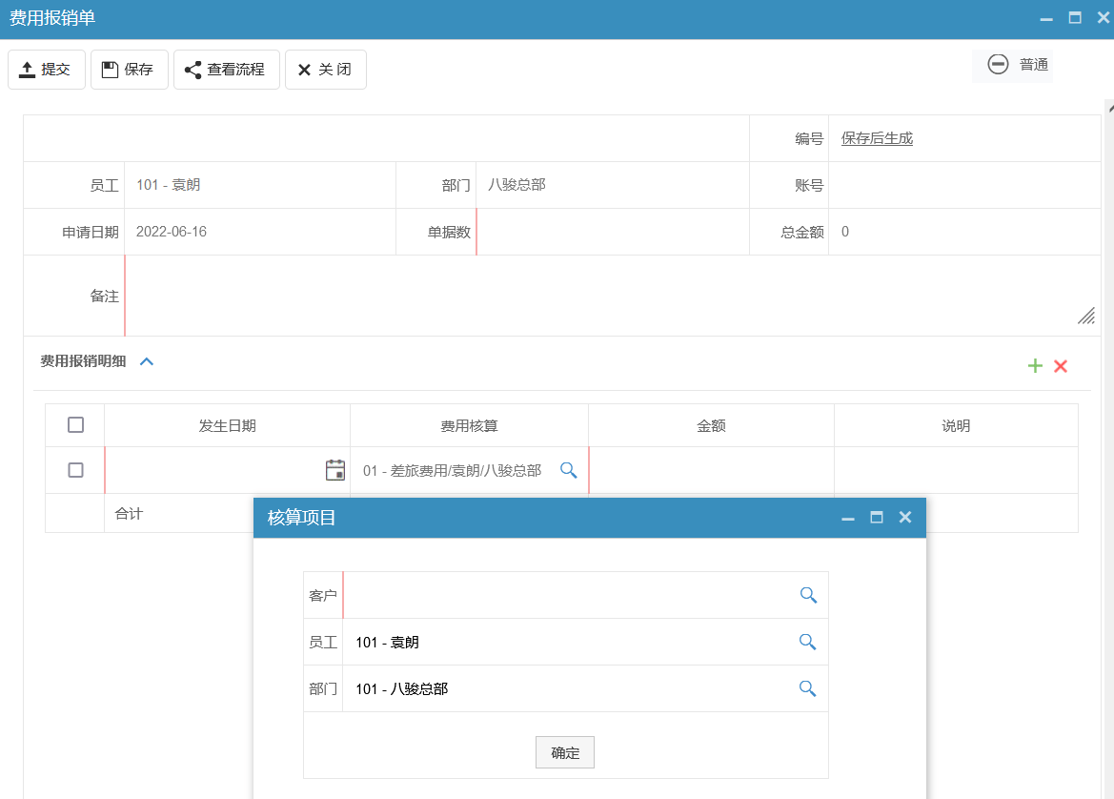This screenshot has height=799, width=1114.
Task: Click the save disk icon on 保存 button
Action: point(108,68)
